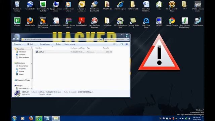Select Nero Home Essentials SE icon
215x121 pixels.
(x=94, y=6)
